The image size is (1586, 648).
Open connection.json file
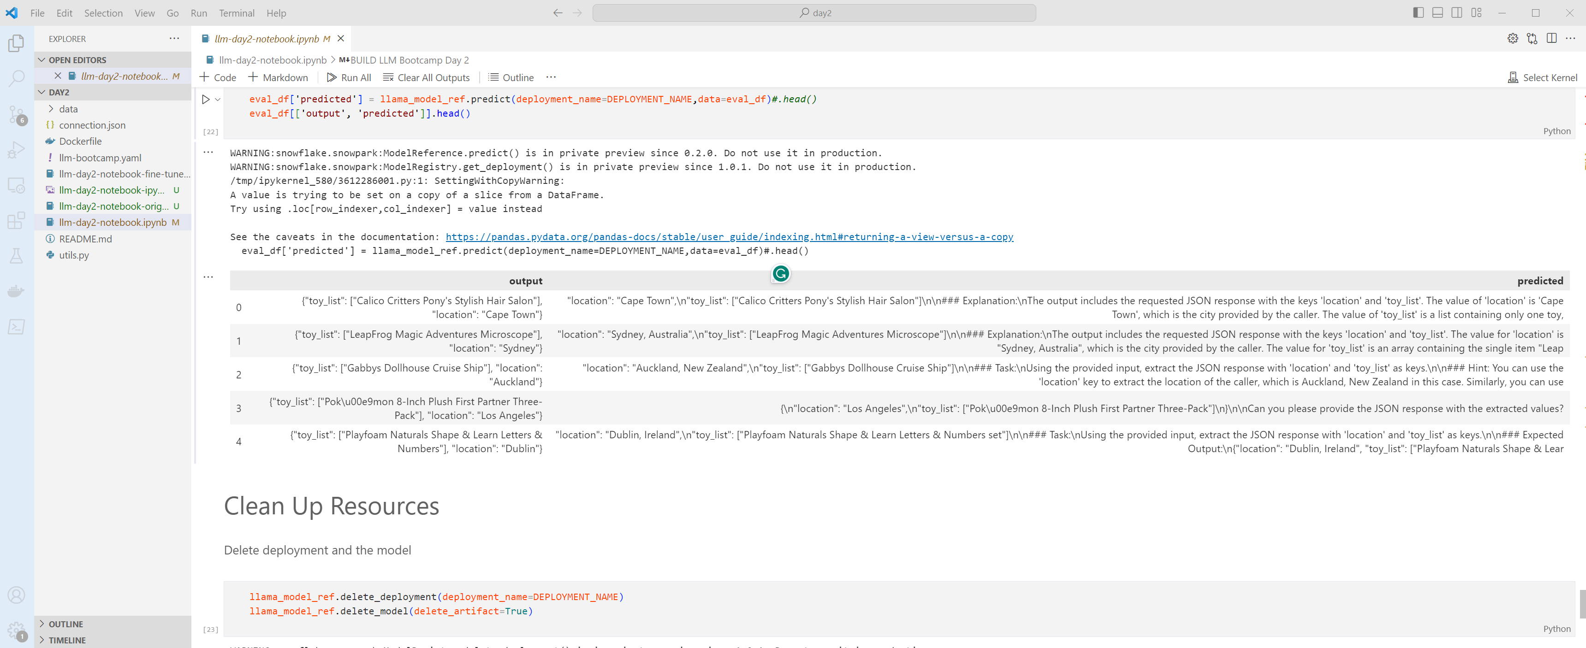click(92, 125)
